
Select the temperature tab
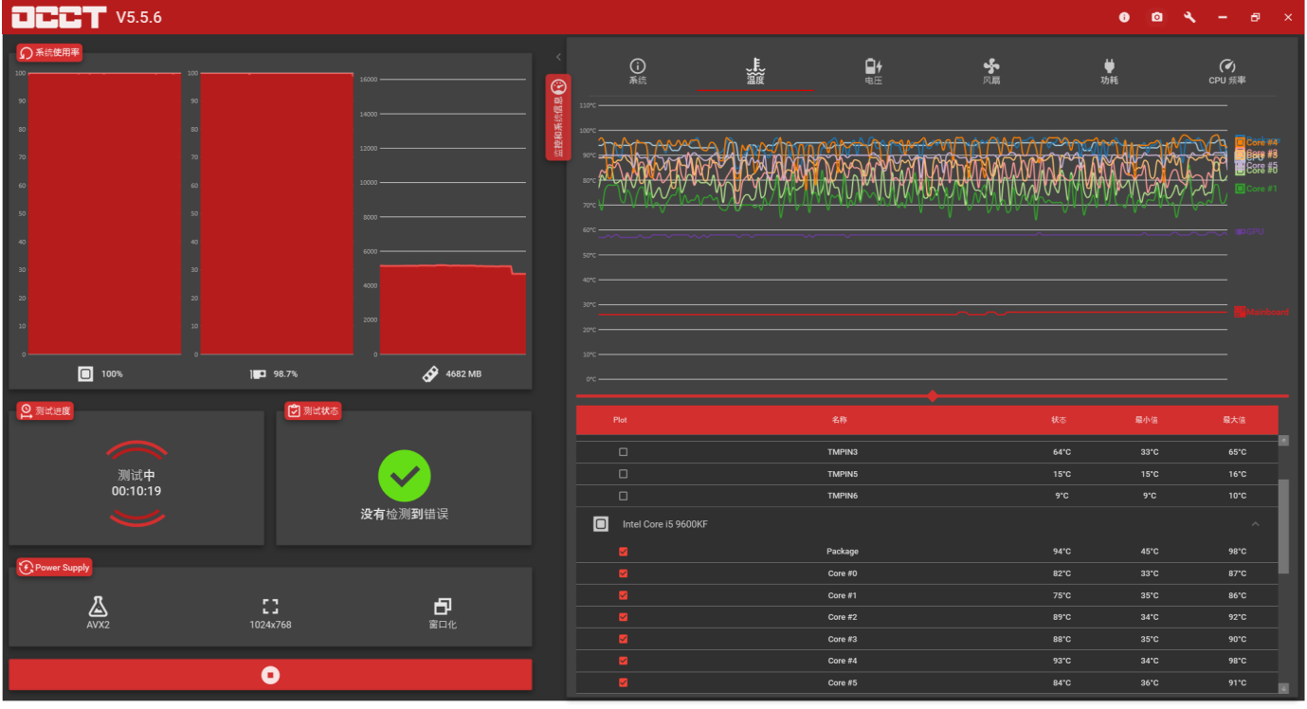click(755, 71)
